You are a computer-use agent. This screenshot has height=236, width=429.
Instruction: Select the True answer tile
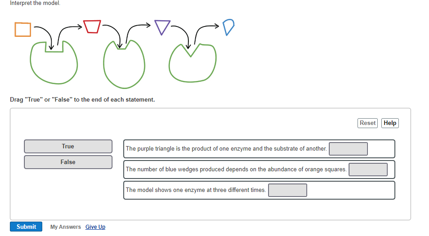coord(68,146)
